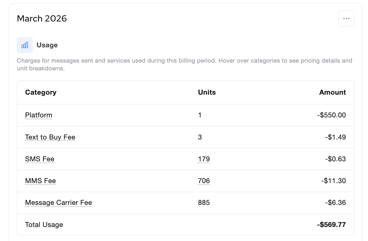Click the Platform amount -$550.00
The image size is (368, 241).
332,115
